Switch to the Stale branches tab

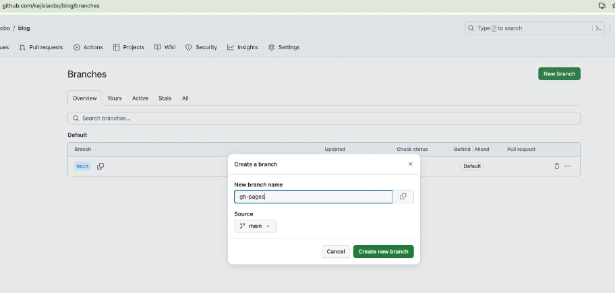click(x=165, y=98)
